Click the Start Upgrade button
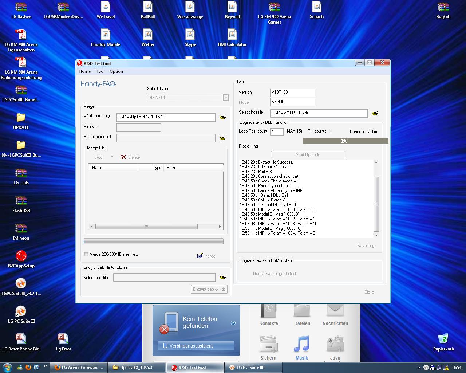The width and height of the screenshot is (466, 373). coord(308,155)
